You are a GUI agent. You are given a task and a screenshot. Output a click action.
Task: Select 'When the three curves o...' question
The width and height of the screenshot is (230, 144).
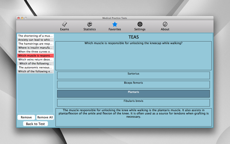(35, 52)
